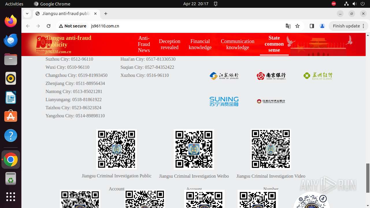Click Taizhou City: 0523-86321824 text
Screen dimensions: 370x208
point(73,108)
